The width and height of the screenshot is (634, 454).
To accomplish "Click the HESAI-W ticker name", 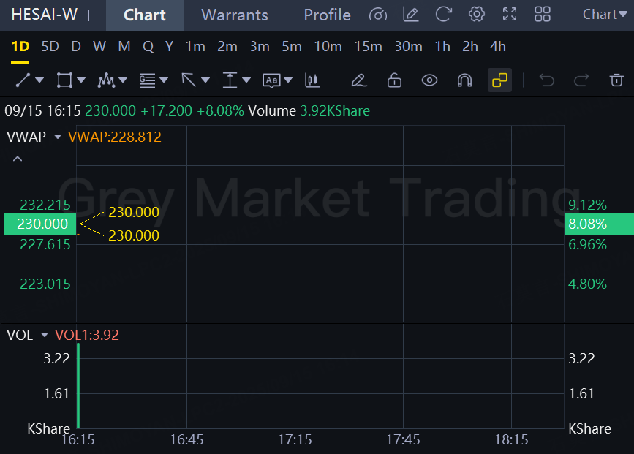I will (45, 15).
